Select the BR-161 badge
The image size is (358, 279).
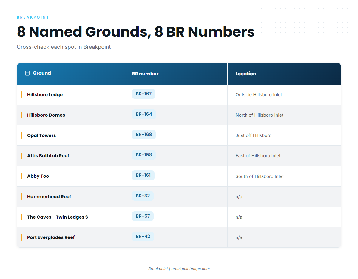143,175
